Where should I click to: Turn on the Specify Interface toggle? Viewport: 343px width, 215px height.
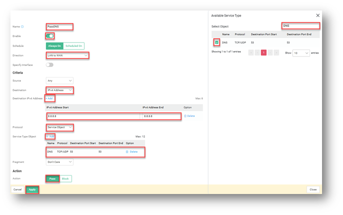(49, 64)
